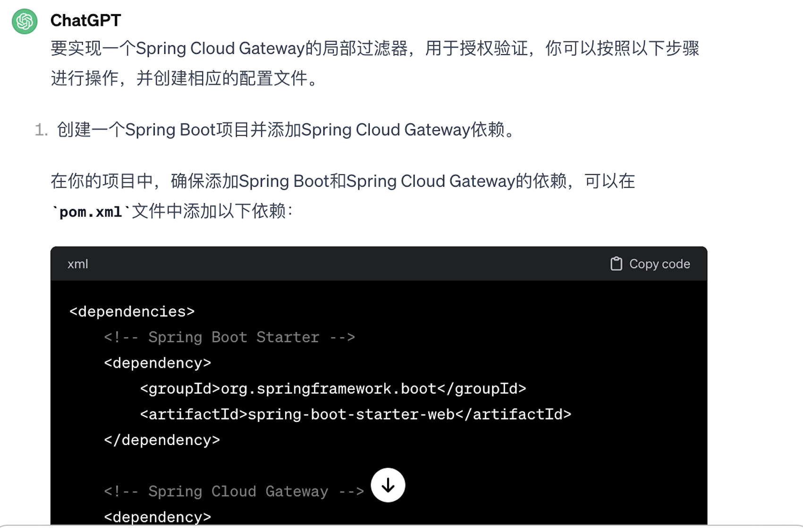Click the ChatGPT sender name
803x529 pixels.
click(x=85, y=20)
